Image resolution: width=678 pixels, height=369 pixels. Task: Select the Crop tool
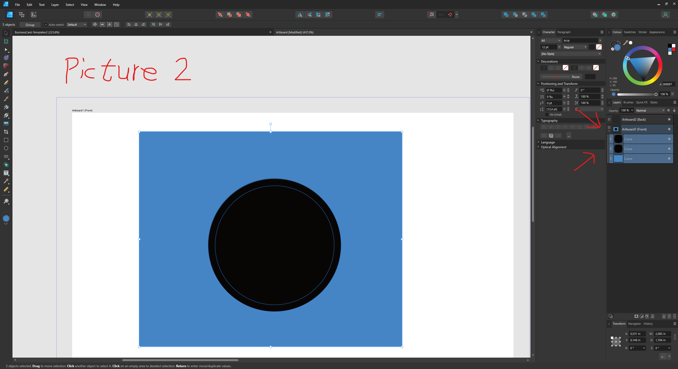pyautogui.click(x=6, y=132)
